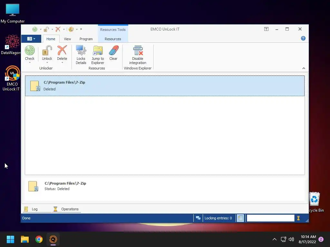The image size is (330, 247).
Task: Expand the Check button dropdown arrow
Action: click(x=30, y=63)
